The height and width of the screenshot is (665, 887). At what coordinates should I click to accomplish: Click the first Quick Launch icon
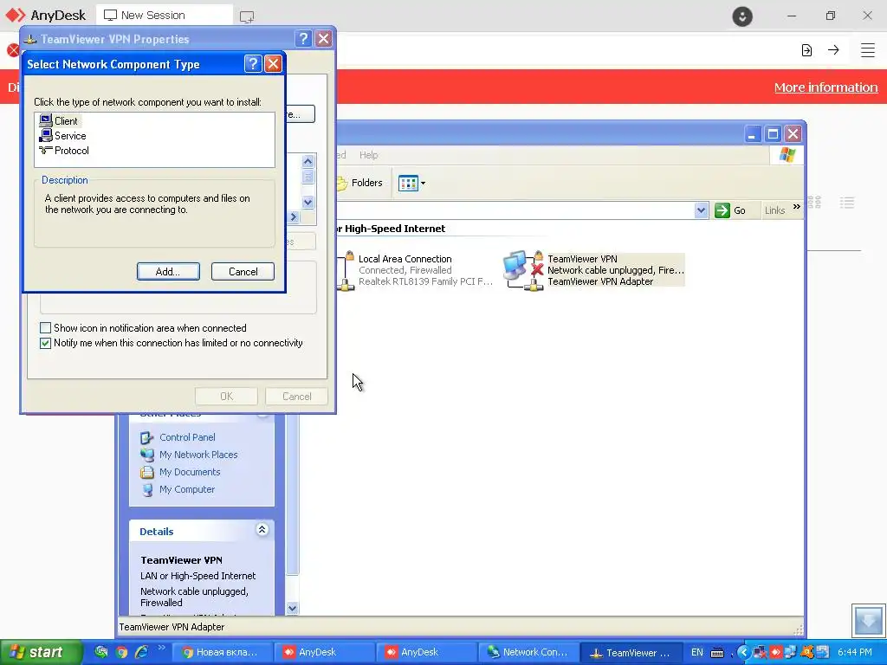point(101,652)
